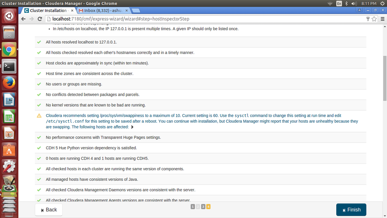The height and width of the screenshot is (218, 387).
Task: Open LibreOffice Writer from the dock
Action: pos(9,100)
